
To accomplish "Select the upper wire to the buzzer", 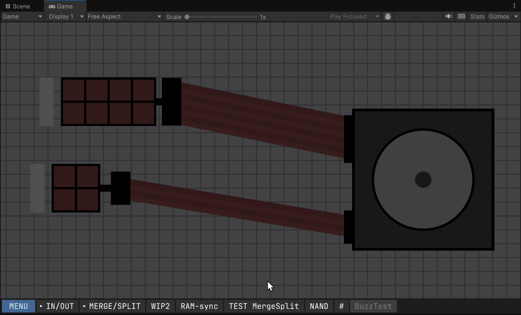I will click(x=263, y=120).
